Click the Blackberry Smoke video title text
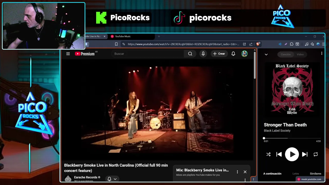Screen dimensions: 329x185 click(116, 168)
